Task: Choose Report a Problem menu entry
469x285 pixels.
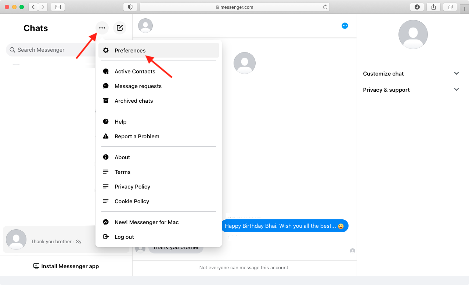Action: [159, 136]
